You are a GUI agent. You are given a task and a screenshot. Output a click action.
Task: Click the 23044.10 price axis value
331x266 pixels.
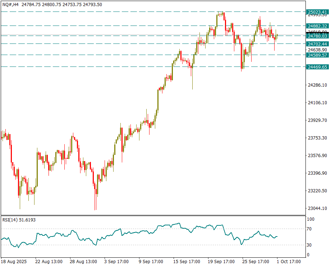(317, 208)
